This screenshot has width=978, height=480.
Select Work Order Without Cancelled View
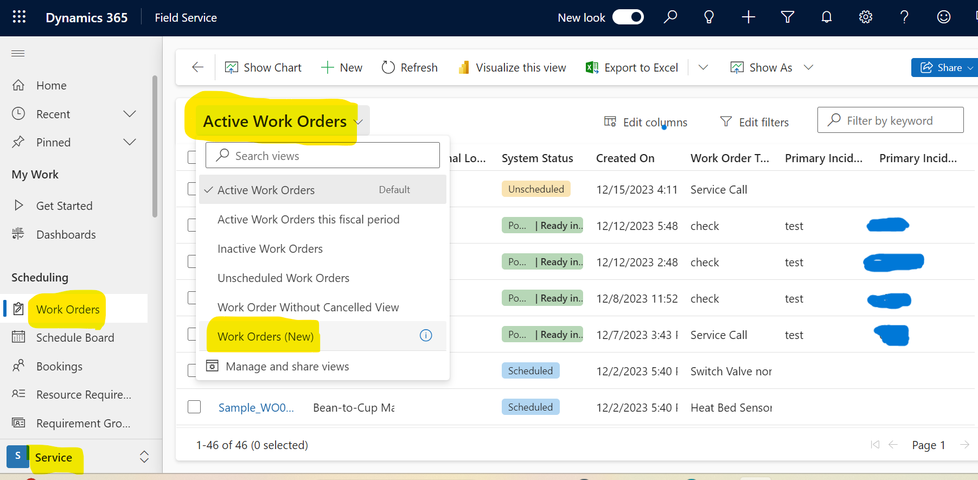(322, 307)
